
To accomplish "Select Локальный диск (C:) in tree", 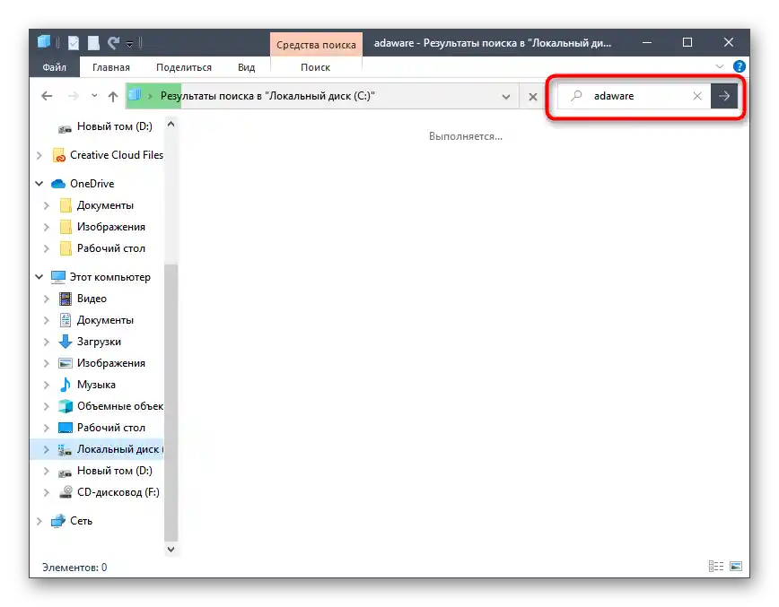I will click(118, 449).
